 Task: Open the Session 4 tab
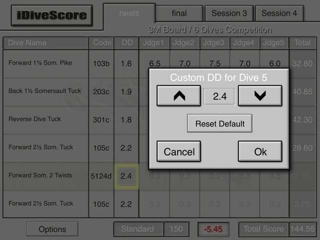click(279, 13)
